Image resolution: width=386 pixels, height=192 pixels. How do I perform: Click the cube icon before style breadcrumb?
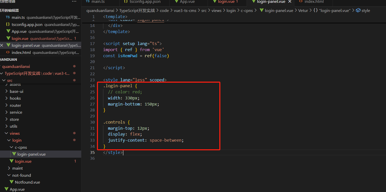[358, 10]
